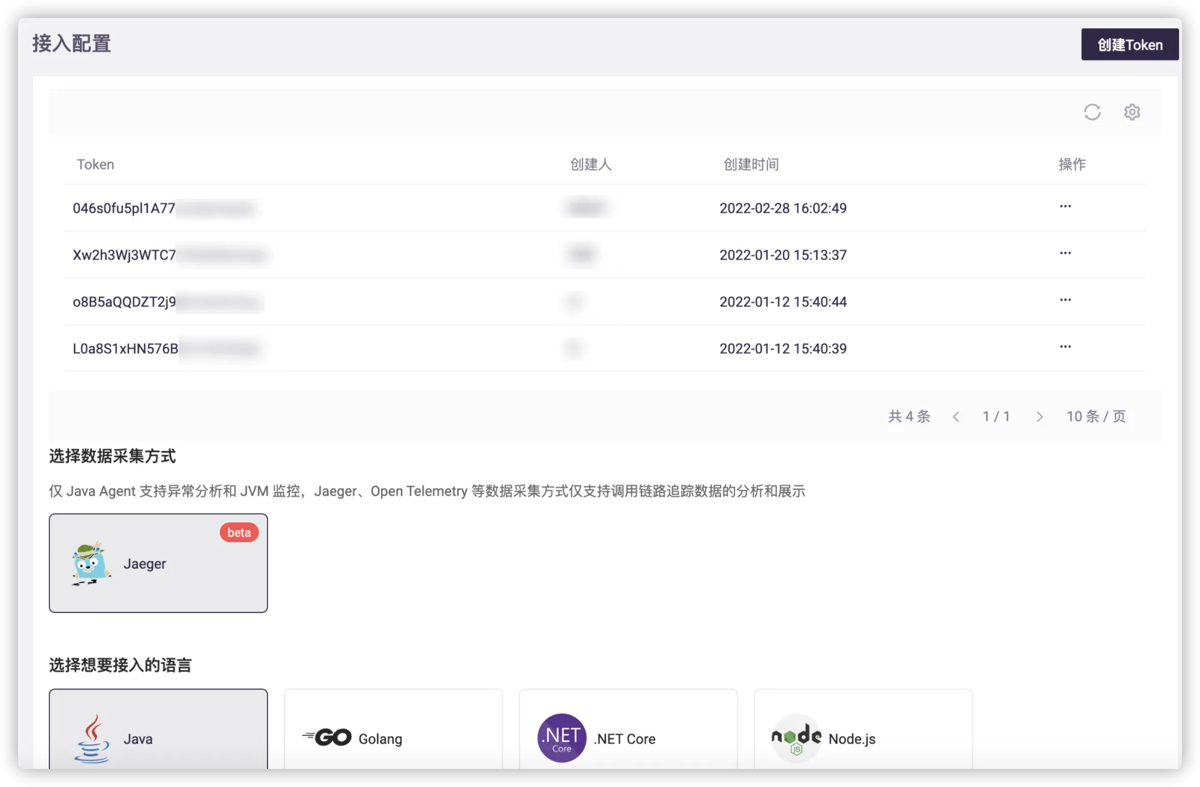Click the refresh table icon
Image resolution: width=1200 pixels, height=787 pixels.
[1092, 112]
